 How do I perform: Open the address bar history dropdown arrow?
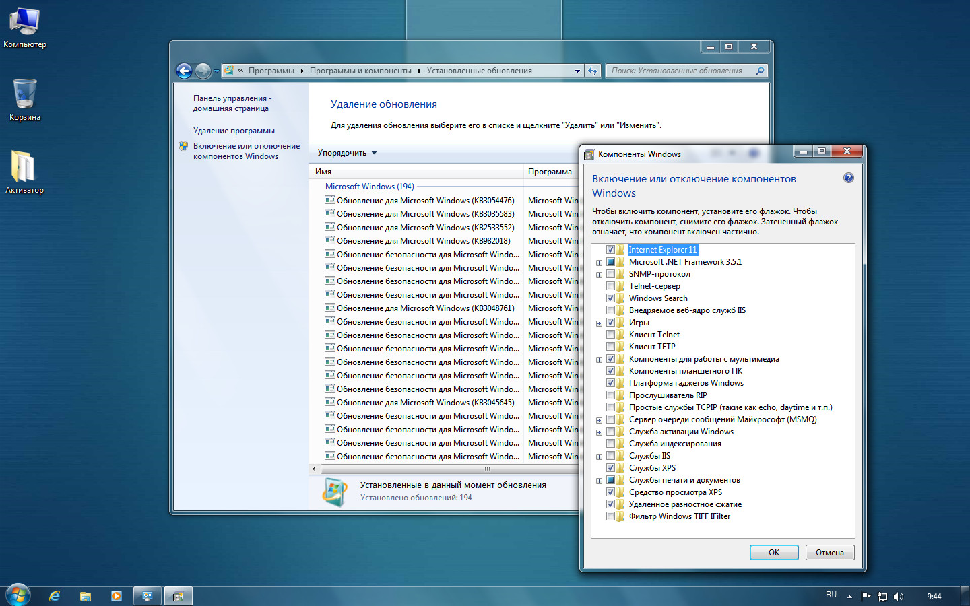(x=577, y=71)
